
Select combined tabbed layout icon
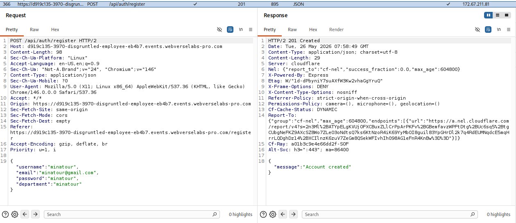(507, 15)
